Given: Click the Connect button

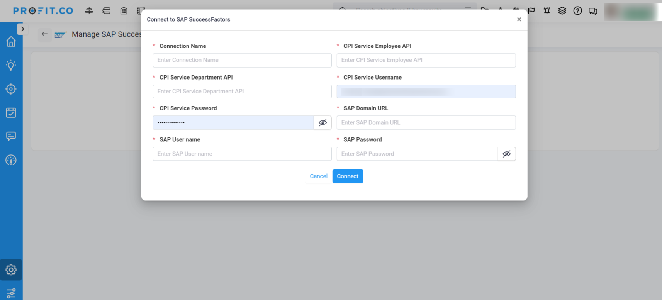Looking at the screenshot, I should [348, 176].
